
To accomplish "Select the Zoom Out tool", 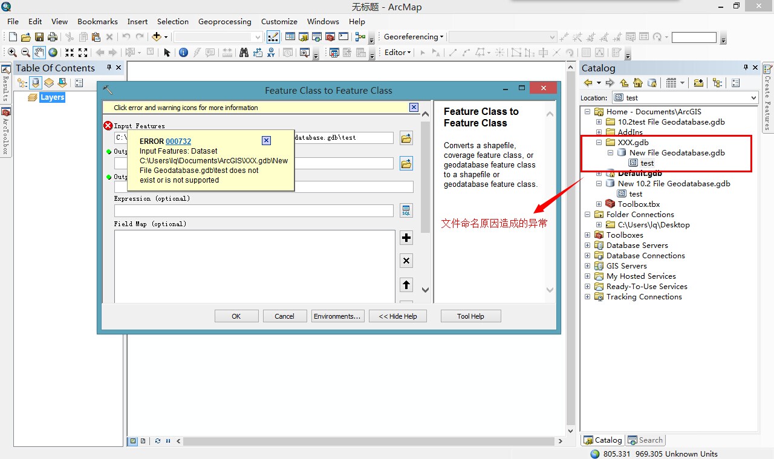I will pos(25,53).
